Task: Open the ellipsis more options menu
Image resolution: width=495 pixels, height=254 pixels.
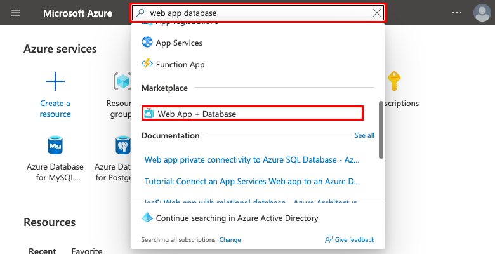Action: click(x=457, y=13)
